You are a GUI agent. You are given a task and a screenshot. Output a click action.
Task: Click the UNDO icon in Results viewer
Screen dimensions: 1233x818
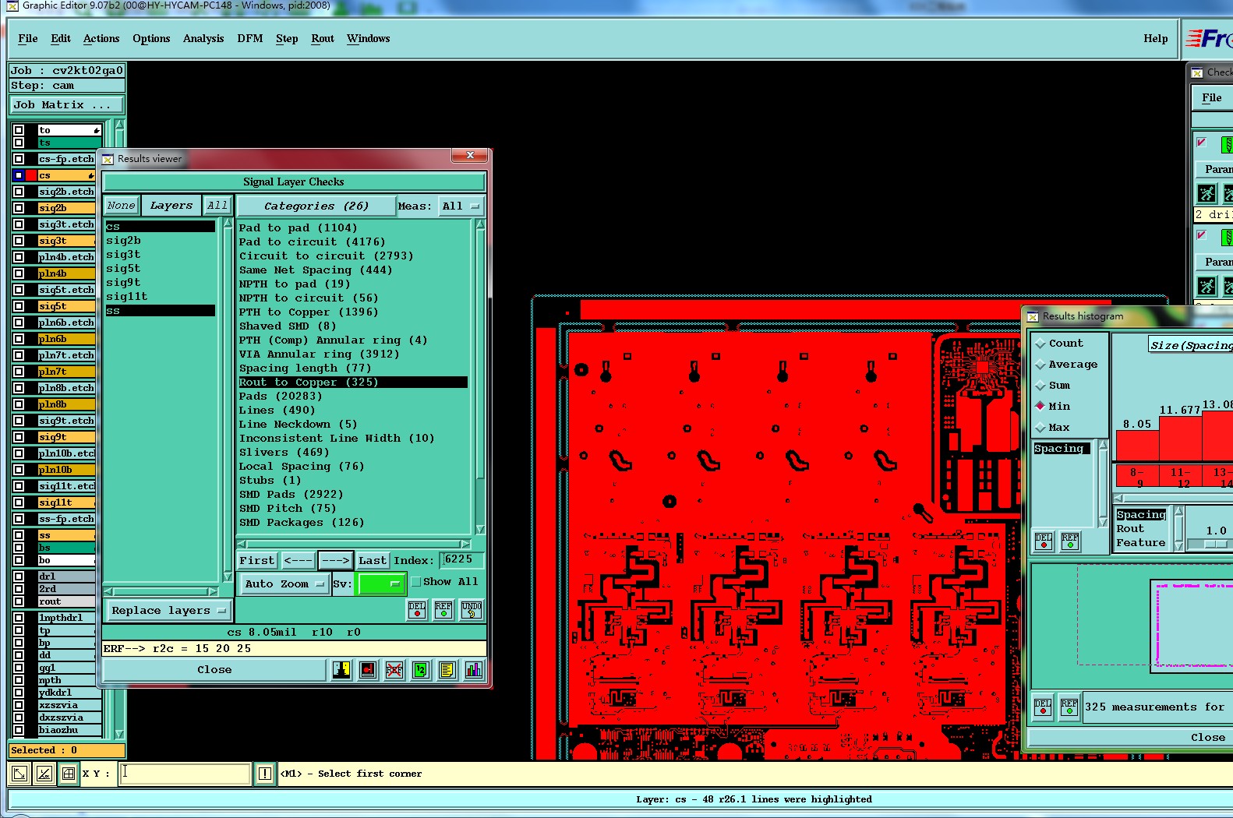pos(472,610)
